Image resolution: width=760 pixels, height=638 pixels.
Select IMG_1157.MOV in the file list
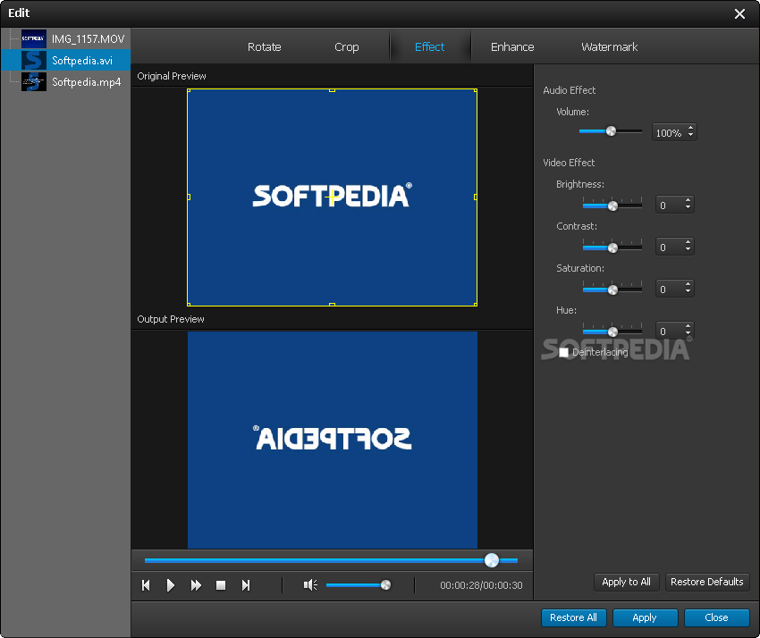(88, 38)
